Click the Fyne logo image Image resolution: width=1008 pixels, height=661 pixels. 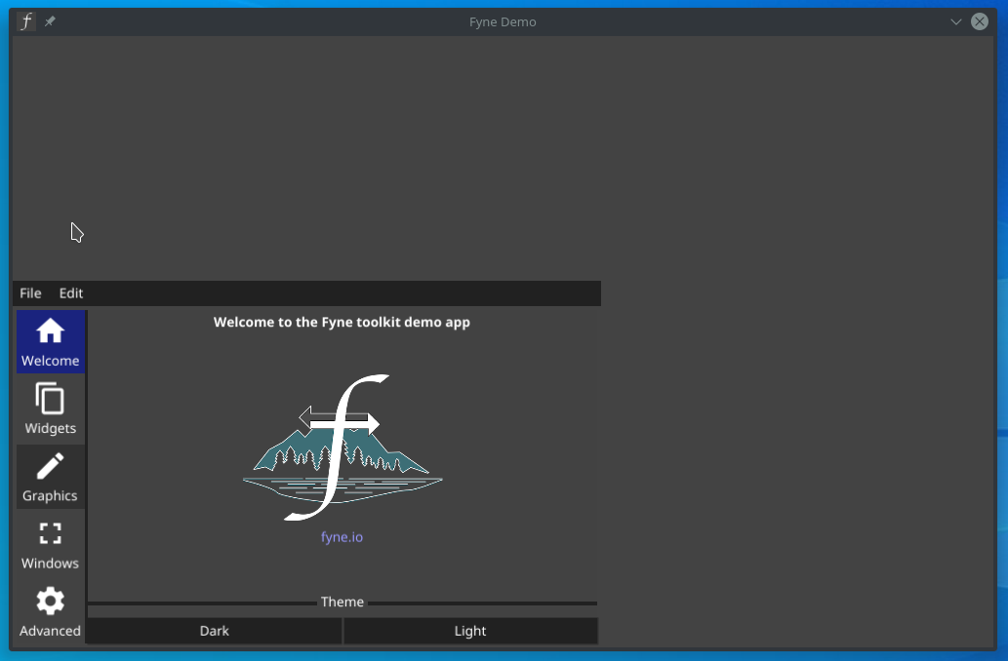(342, 447)
